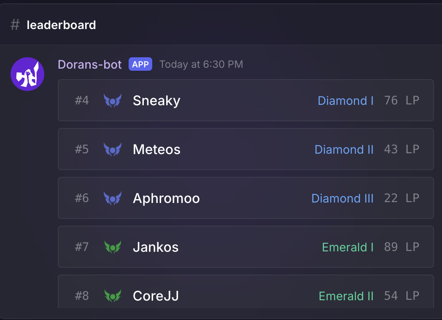The image size is (442, 320).
Task: Click the hash icon beside leaderboard
Action: (15, 25)
